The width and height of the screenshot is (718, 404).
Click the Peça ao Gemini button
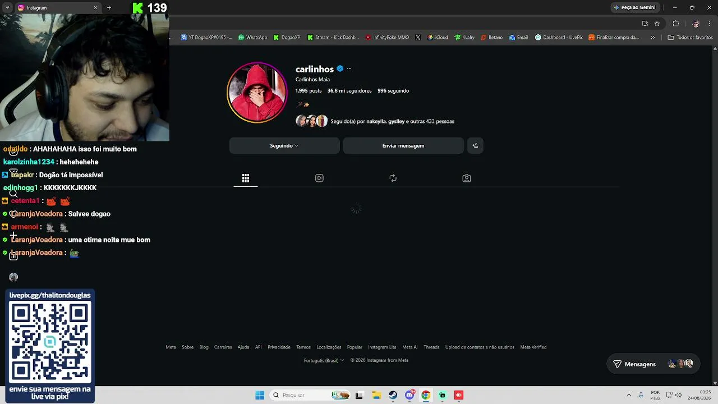click(634, 7)
